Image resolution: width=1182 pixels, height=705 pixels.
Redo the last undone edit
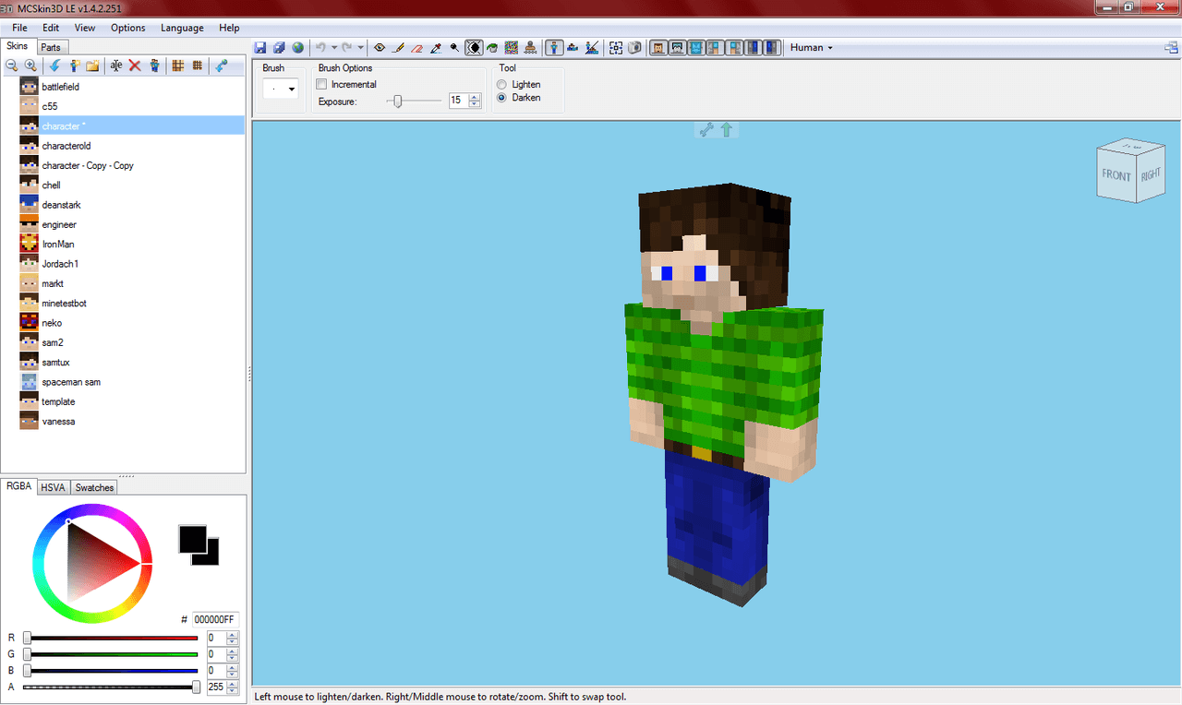pyautogui.click(x=347, y=47)
